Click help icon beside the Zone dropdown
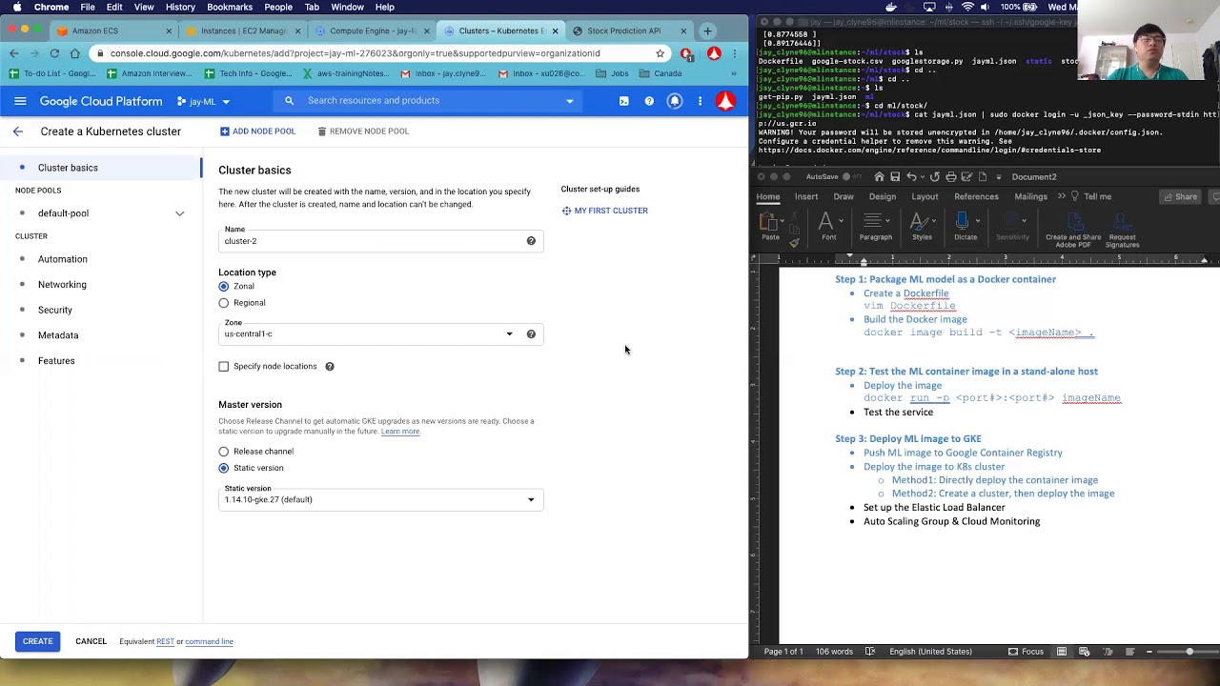The image size is (1220, 686). 531,334
